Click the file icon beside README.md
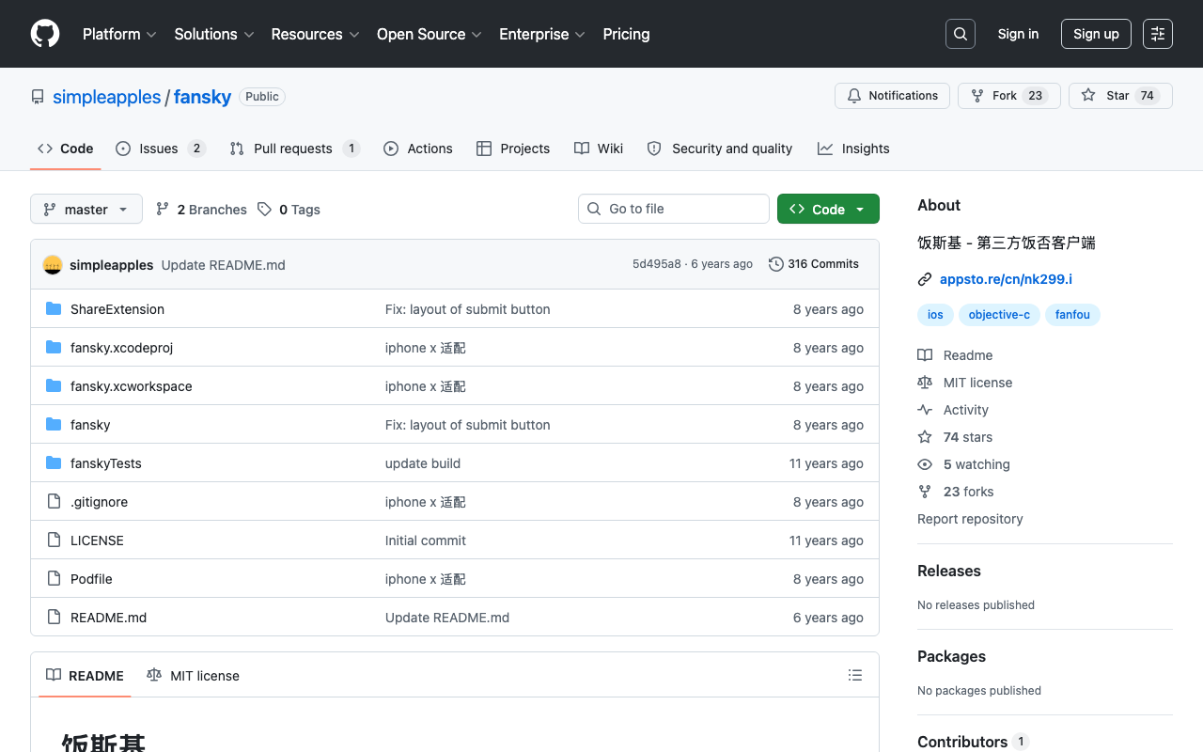Viewport: 1203px width, 752px height. point(54,618)
